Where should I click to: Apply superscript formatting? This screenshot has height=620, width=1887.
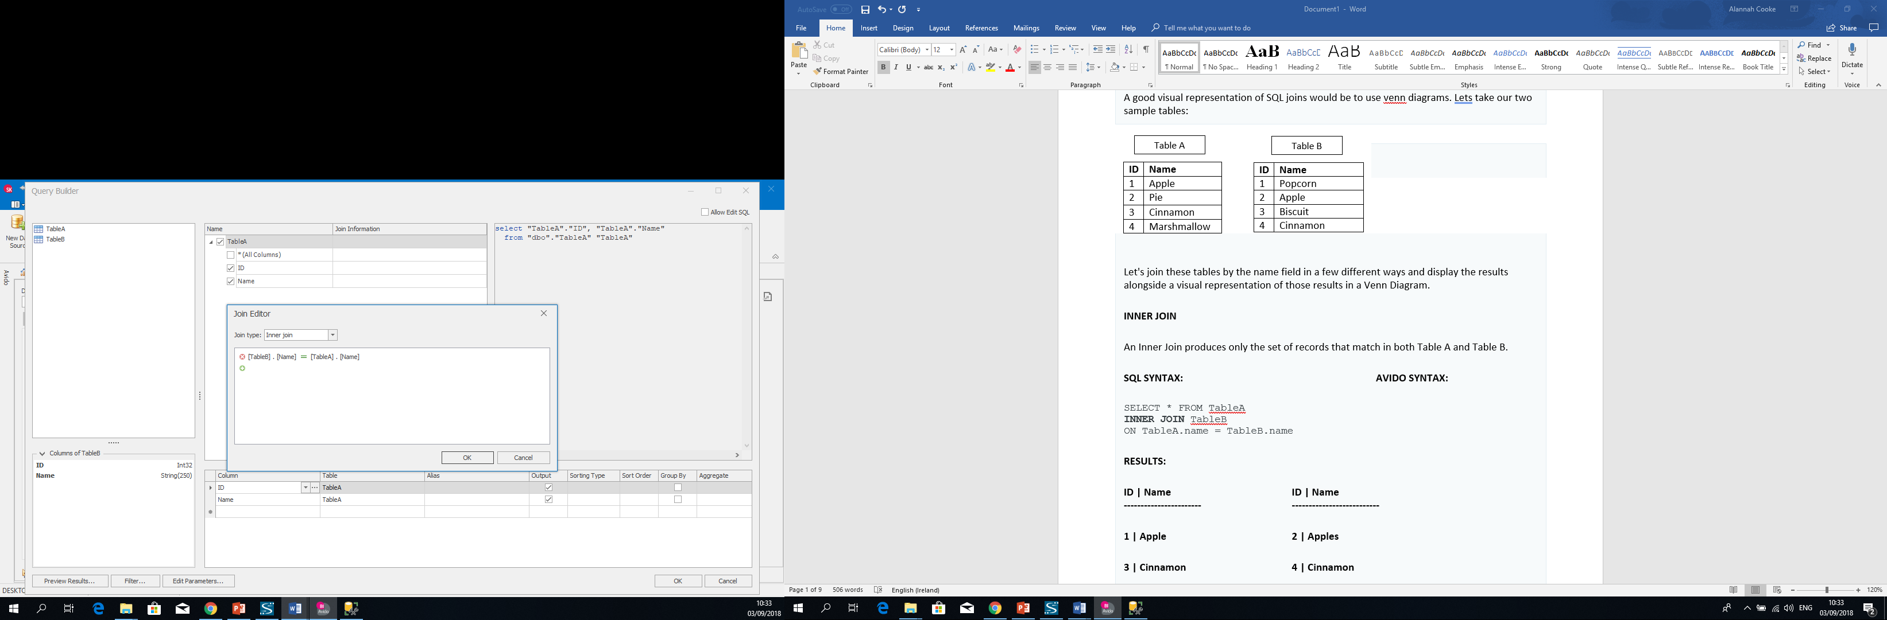(954, 67)
